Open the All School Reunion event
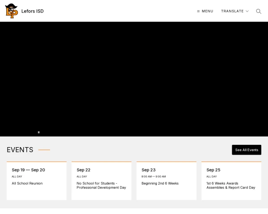Screen dimensions: 268x214 pyautogui.click(x=27, y=183)
